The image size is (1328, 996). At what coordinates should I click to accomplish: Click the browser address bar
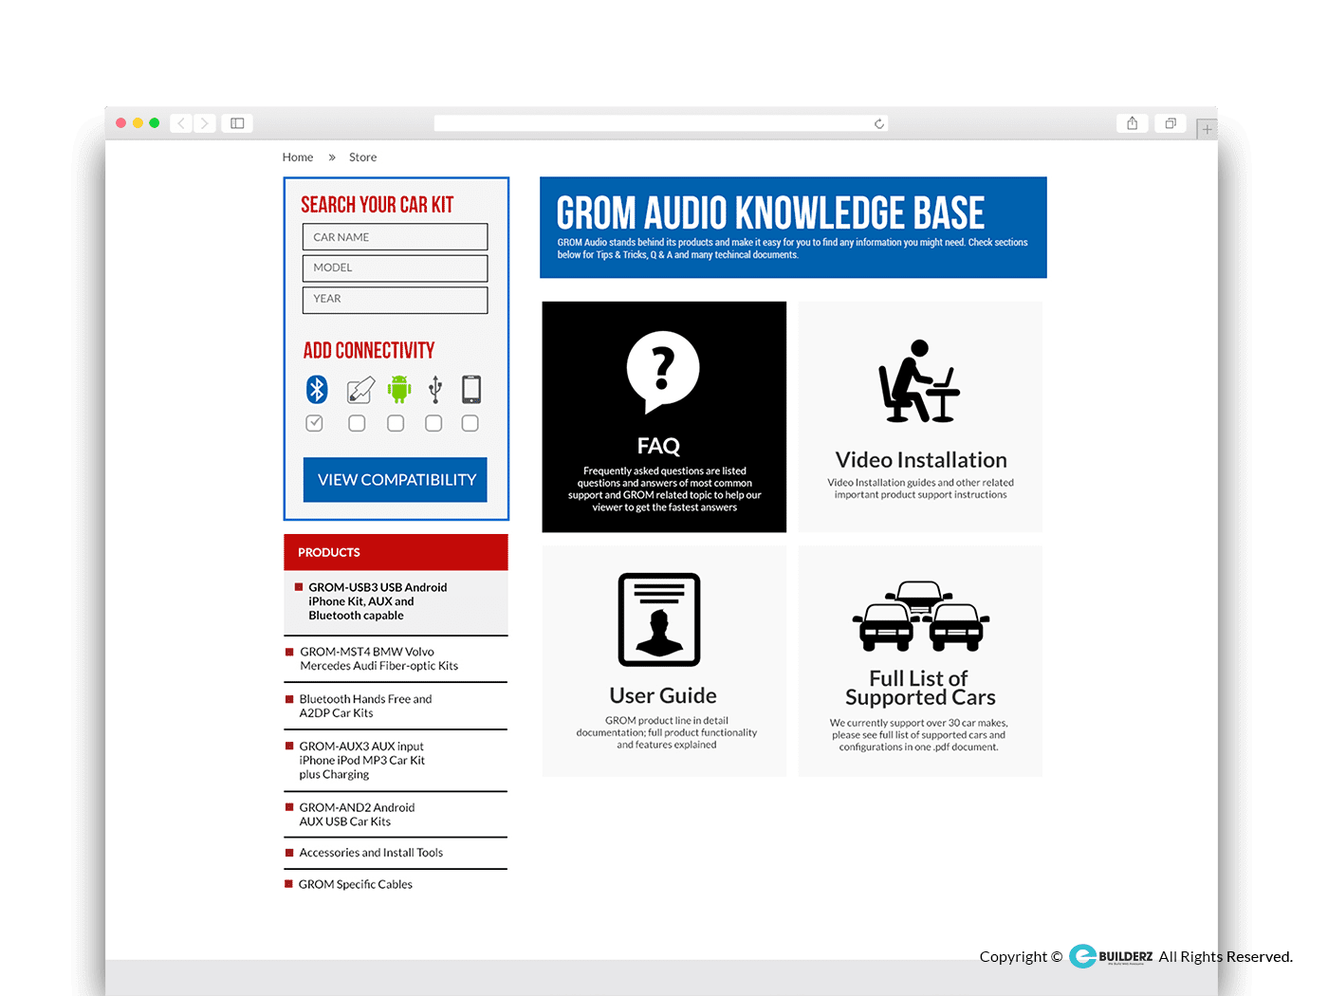pyautogui.click(x=661, y=123)
